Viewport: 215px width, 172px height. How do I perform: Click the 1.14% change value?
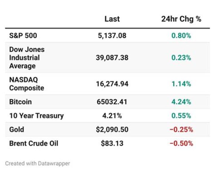pyautogui.click(x=181, y=84)
